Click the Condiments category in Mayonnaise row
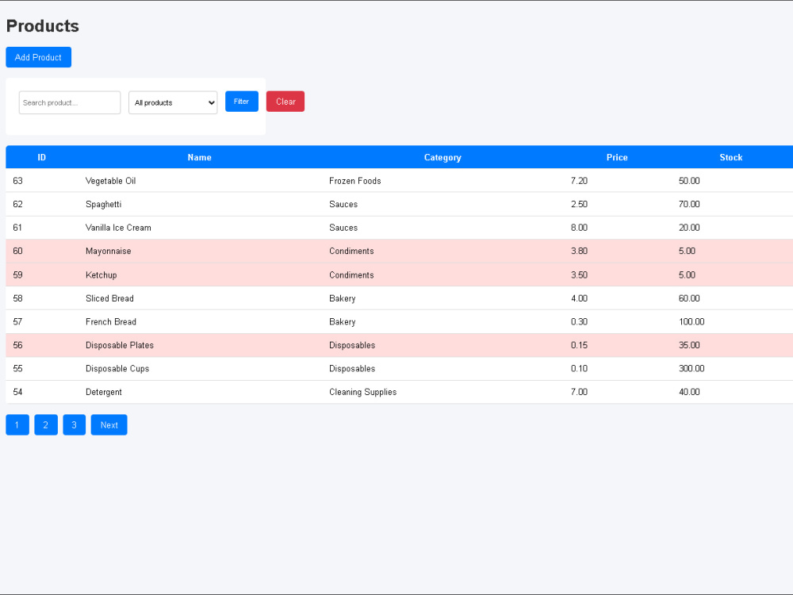 [351, 251]
